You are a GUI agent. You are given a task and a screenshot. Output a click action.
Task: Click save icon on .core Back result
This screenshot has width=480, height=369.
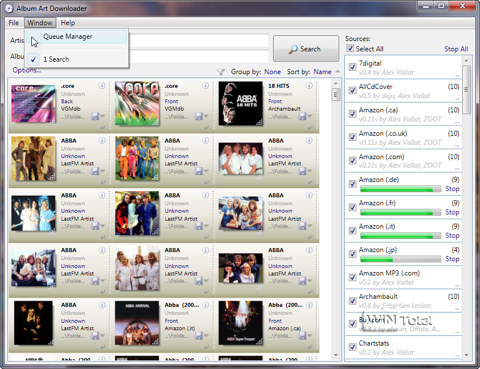tap(95, 116)
